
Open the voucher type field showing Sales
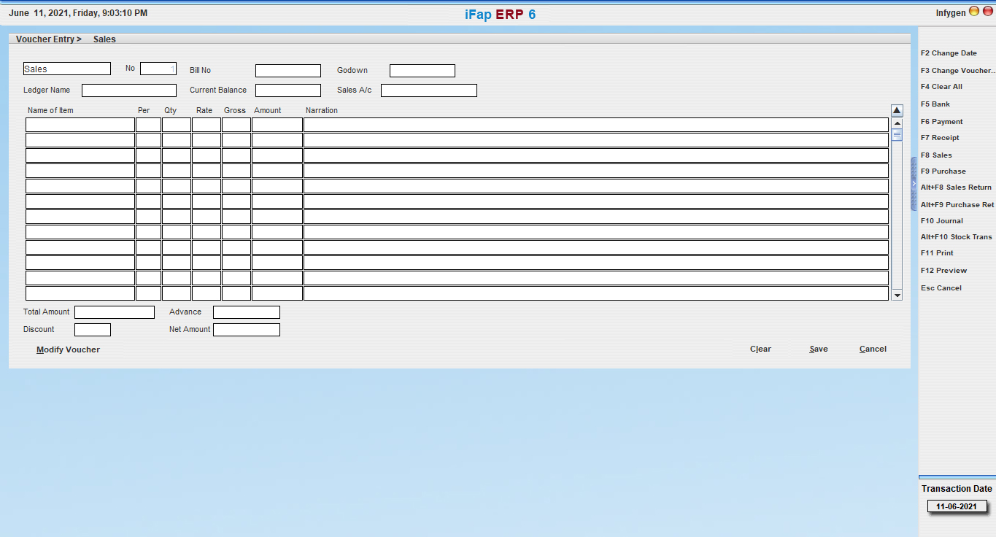pyautogui.click(x=67, y=69)
